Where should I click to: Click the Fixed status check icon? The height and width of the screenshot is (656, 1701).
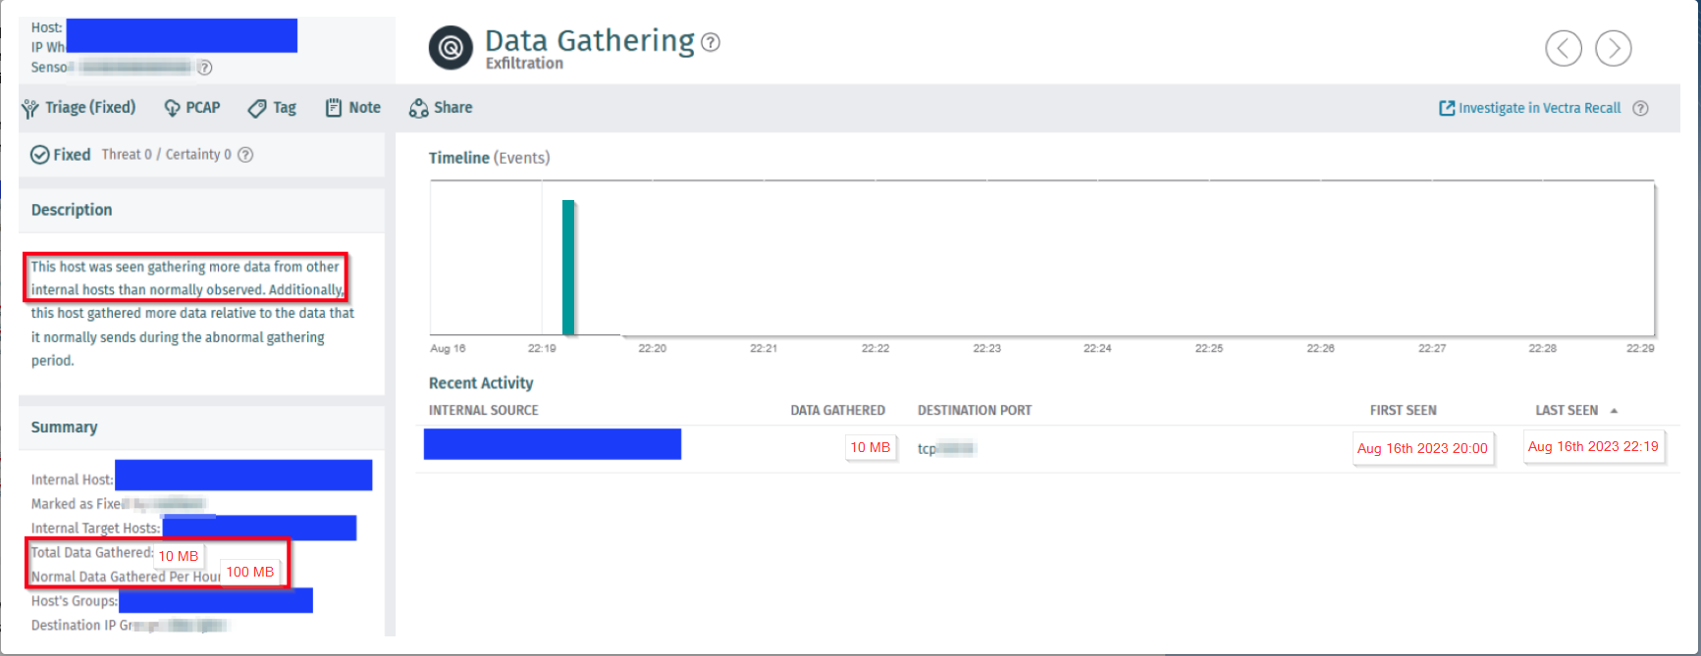click(x=40, y=155)
